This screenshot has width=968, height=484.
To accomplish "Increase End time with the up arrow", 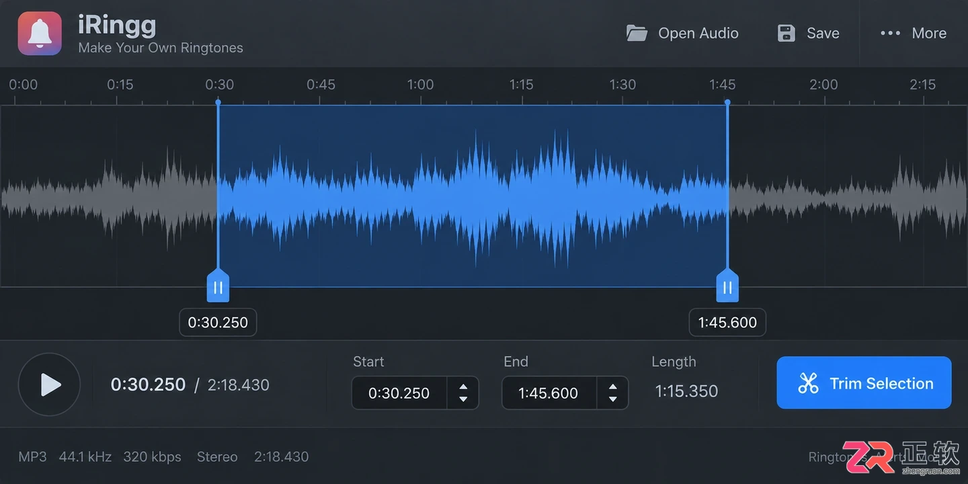I will pos(612,387).
